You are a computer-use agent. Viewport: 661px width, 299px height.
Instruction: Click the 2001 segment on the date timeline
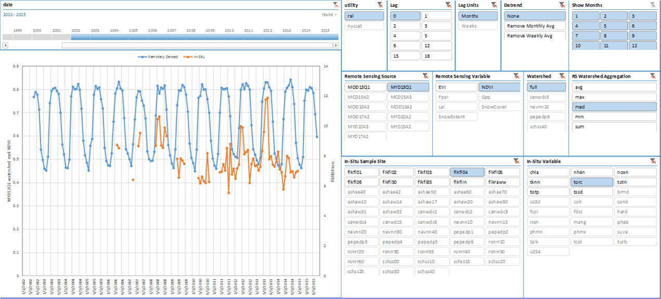pyautogui.click(x=57, y=37)
